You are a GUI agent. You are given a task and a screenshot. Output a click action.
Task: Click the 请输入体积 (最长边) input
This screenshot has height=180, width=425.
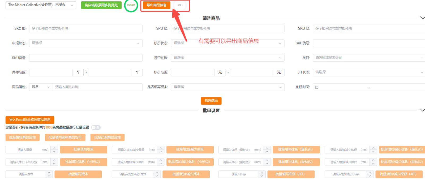(x=241, y=150)
